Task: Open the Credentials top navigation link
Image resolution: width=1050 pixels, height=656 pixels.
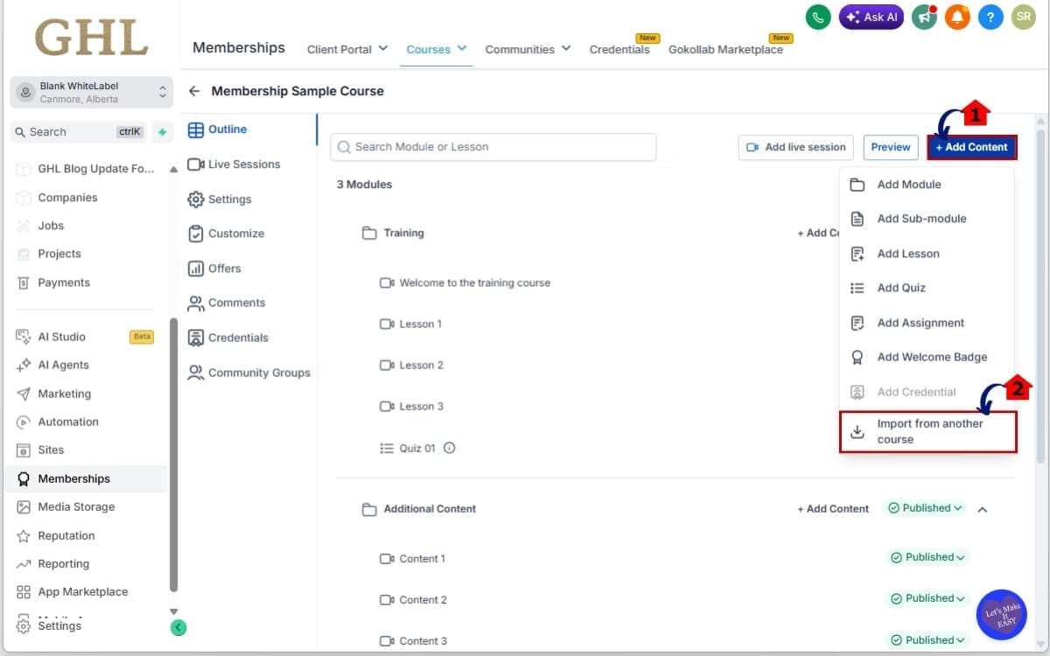Action: (x=619, y=49)
